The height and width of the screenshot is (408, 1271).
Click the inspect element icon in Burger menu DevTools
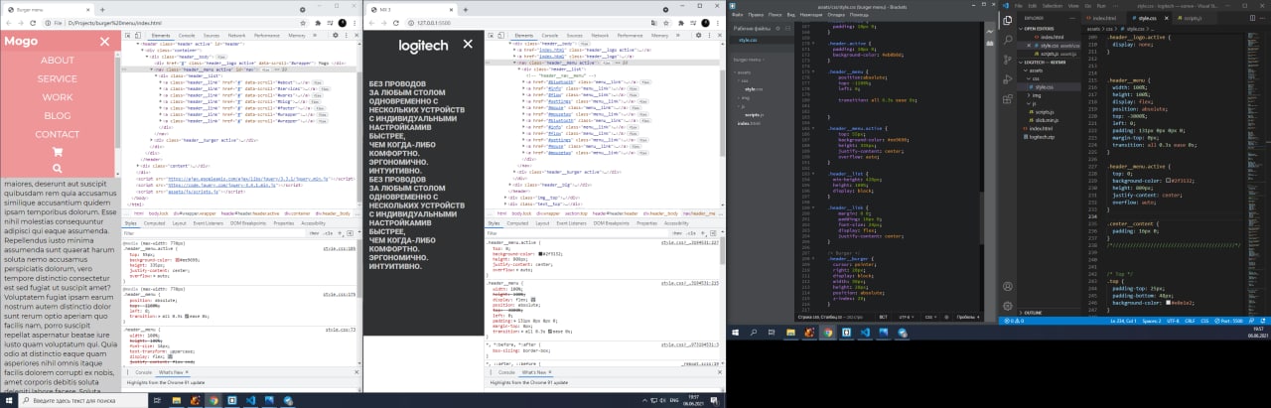click(x=127, y=35)
